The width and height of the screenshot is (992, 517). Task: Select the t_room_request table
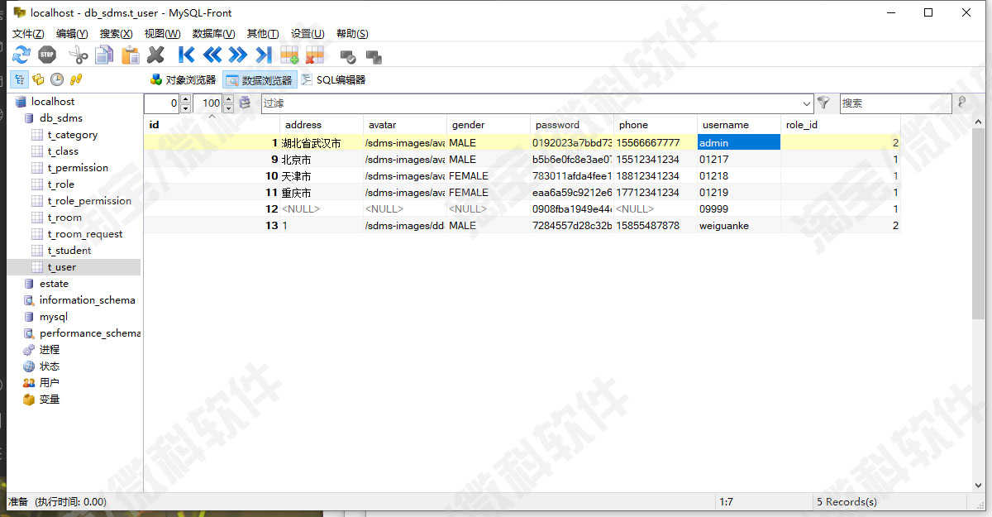click(x=85, y=233)
